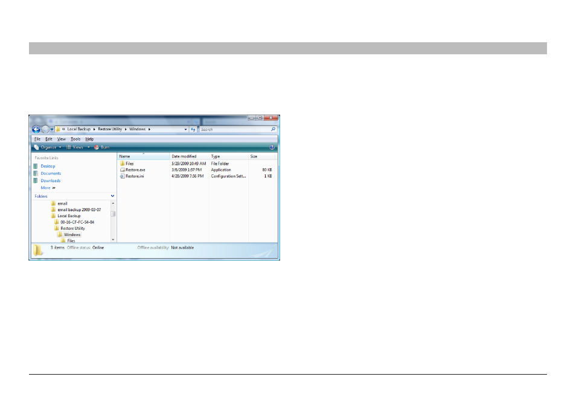Sort by the Size column header
This screenshot has width=576, height=403.
point(261,156)
